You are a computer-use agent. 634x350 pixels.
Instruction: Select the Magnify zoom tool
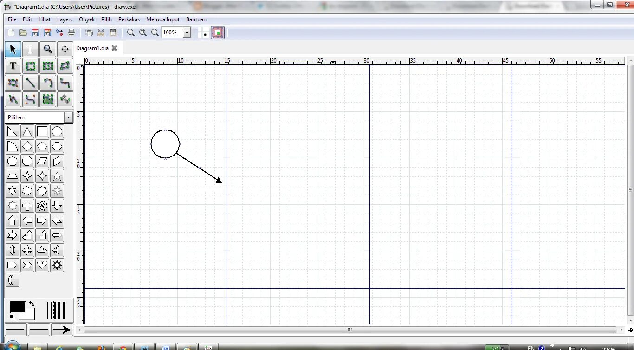pos(48,49)
